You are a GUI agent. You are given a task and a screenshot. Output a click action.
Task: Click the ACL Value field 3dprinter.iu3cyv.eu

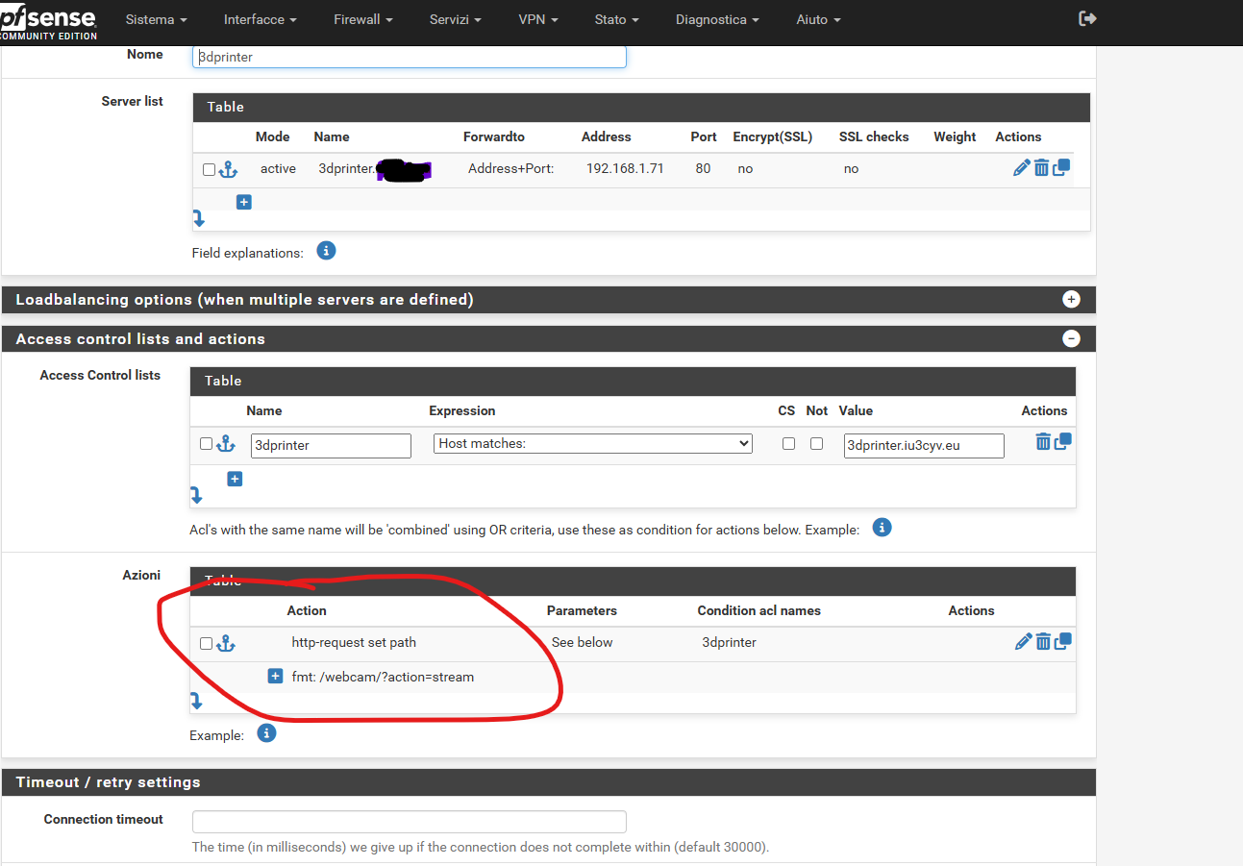(x=923, y=445)
